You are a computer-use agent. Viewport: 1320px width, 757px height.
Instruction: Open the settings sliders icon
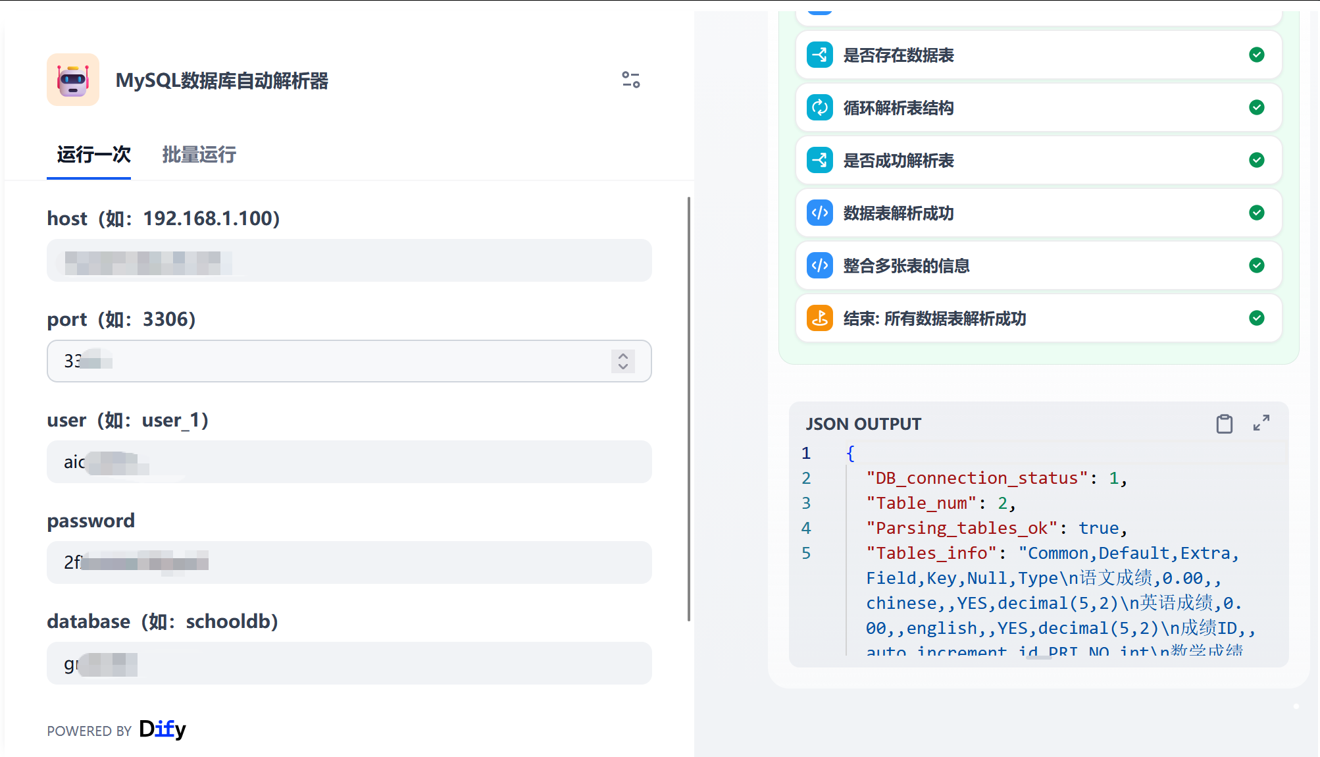(x=630, y=80)
